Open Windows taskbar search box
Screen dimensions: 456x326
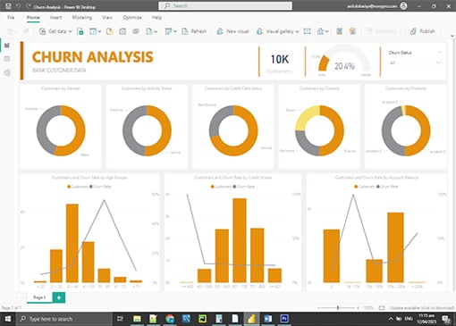tap(63, 319)
